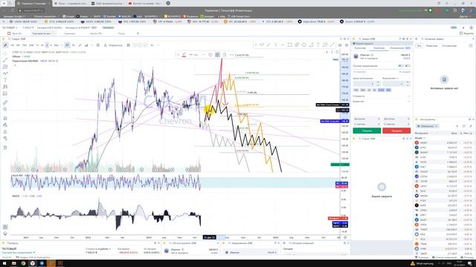
Task: Open Chrome from the Windows taskbar
Action: click(23, 263)
